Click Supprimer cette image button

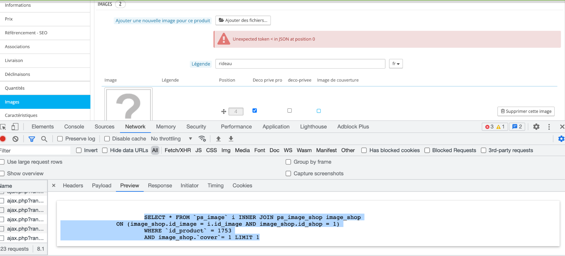[x=526, y=111]
